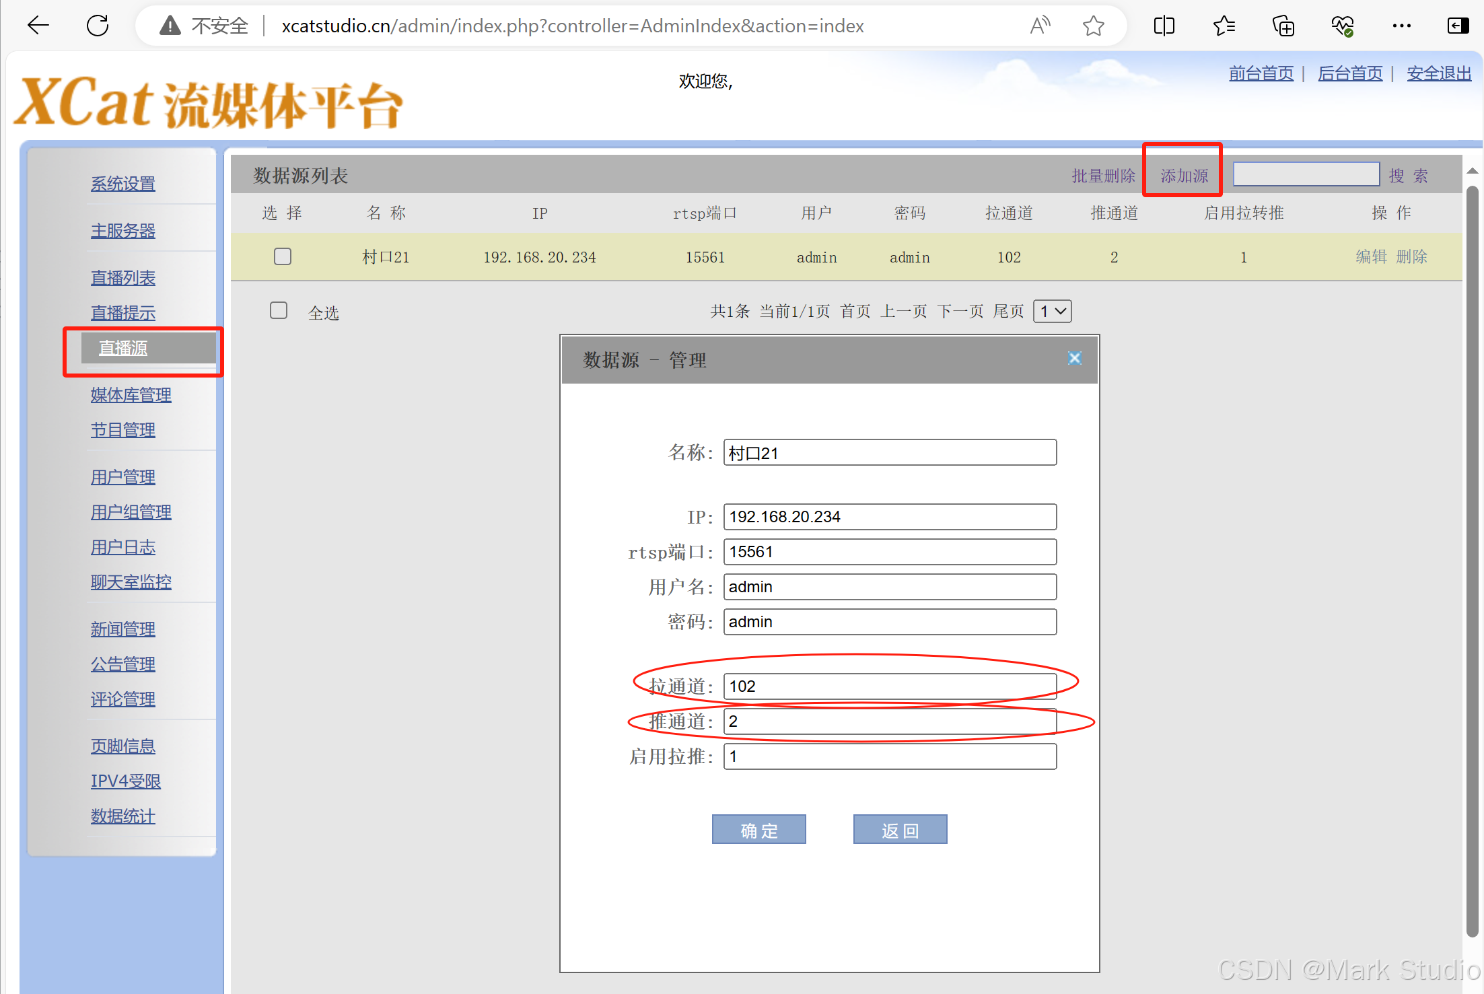
Task: Click the 安全退出 link
Action: tap(1439, 73)
